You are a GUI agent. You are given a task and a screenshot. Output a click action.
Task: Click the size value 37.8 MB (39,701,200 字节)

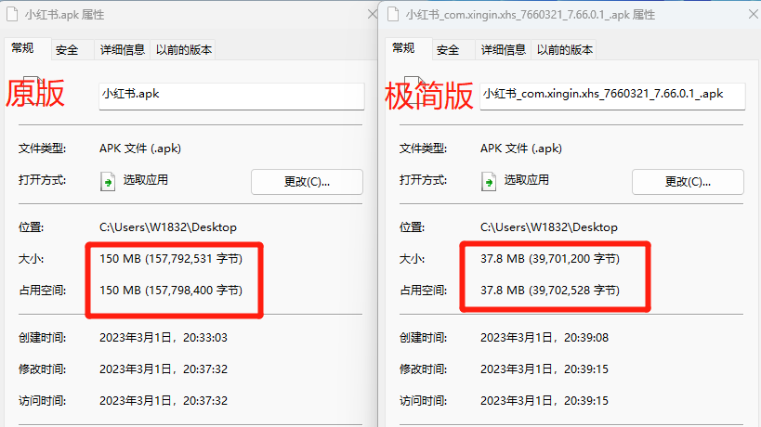[x=550, y=259]
